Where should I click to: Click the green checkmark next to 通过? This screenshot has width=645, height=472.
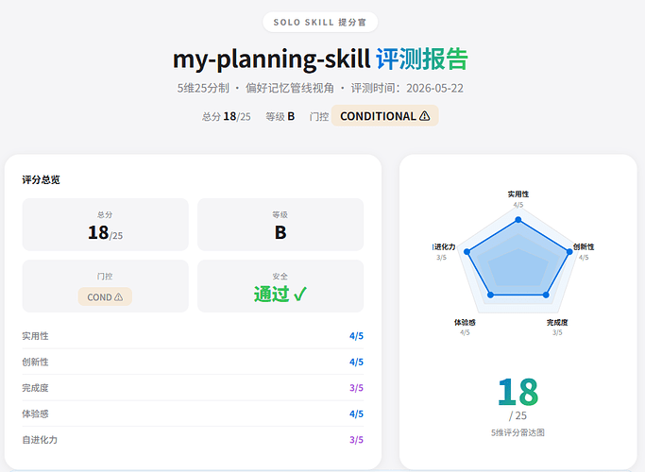(300, 294)
